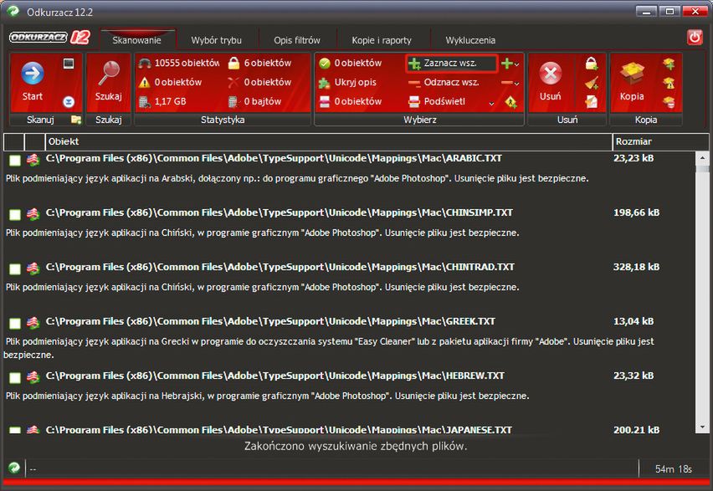Image resolution: width=713 pixels, height=491 pixels.
Task: Click the 54m 18s elapsed time
Action: pos(674,468)
